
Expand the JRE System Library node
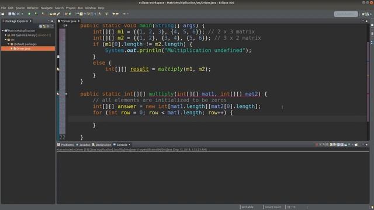click(x=6, y=35)
